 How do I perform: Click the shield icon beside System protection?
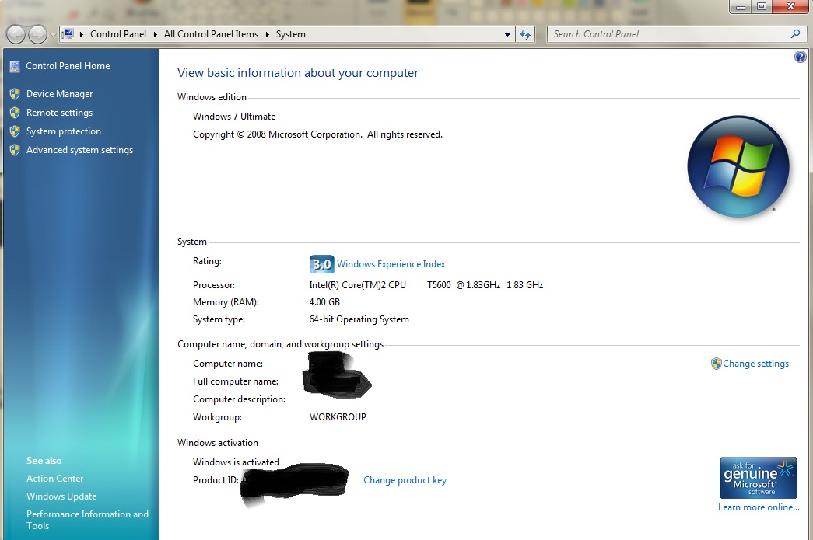click(x=15, y=131)
